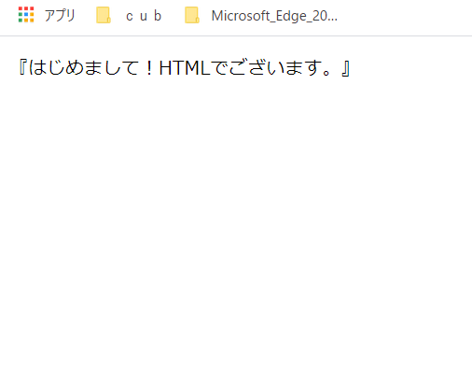The width and height of the screenshot is (472, 380).
Task: Open the c u b bookmark folder label
Action: coord(144,16)
